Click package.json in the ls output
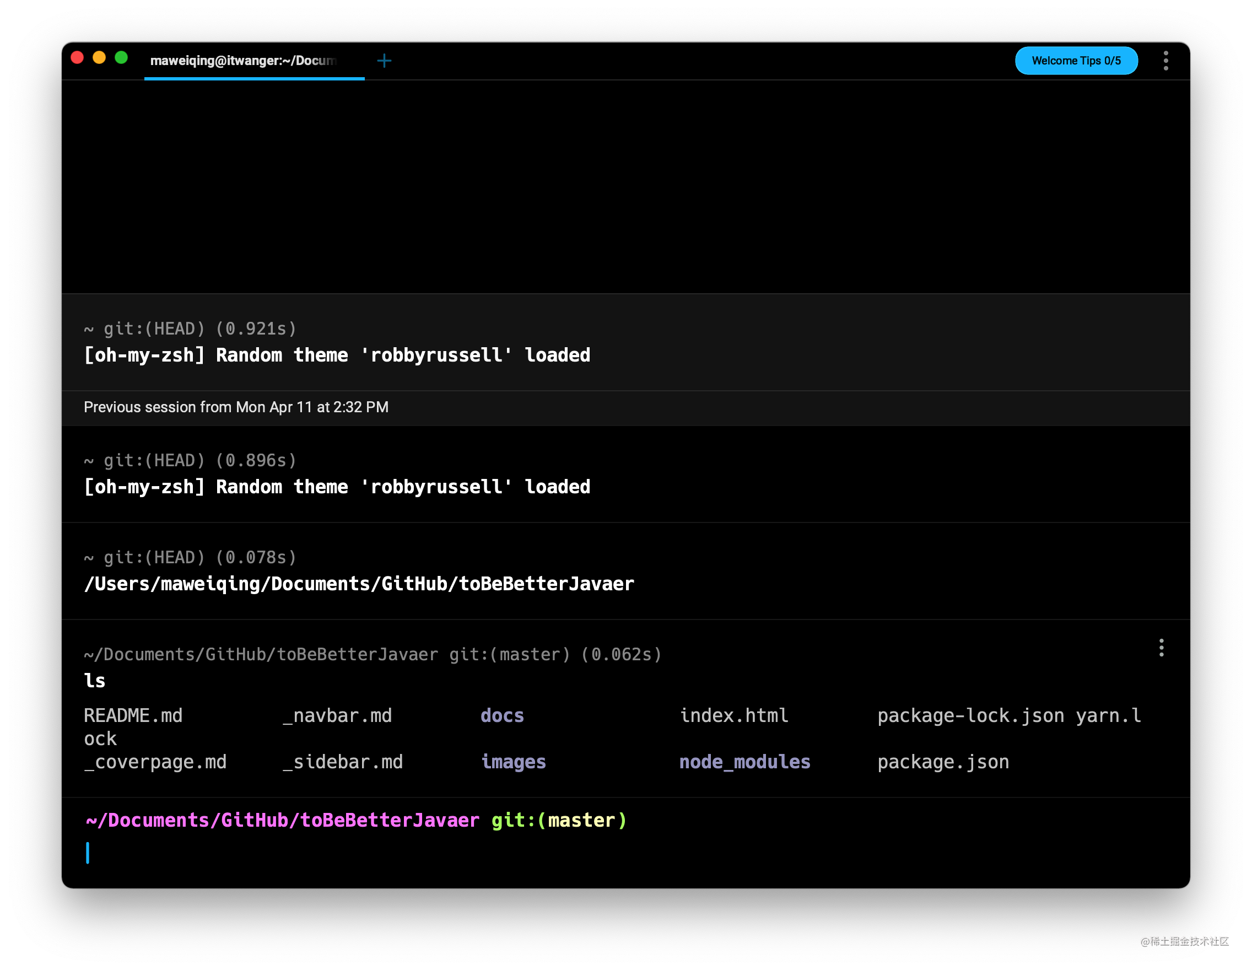 [x=943, y=762]
